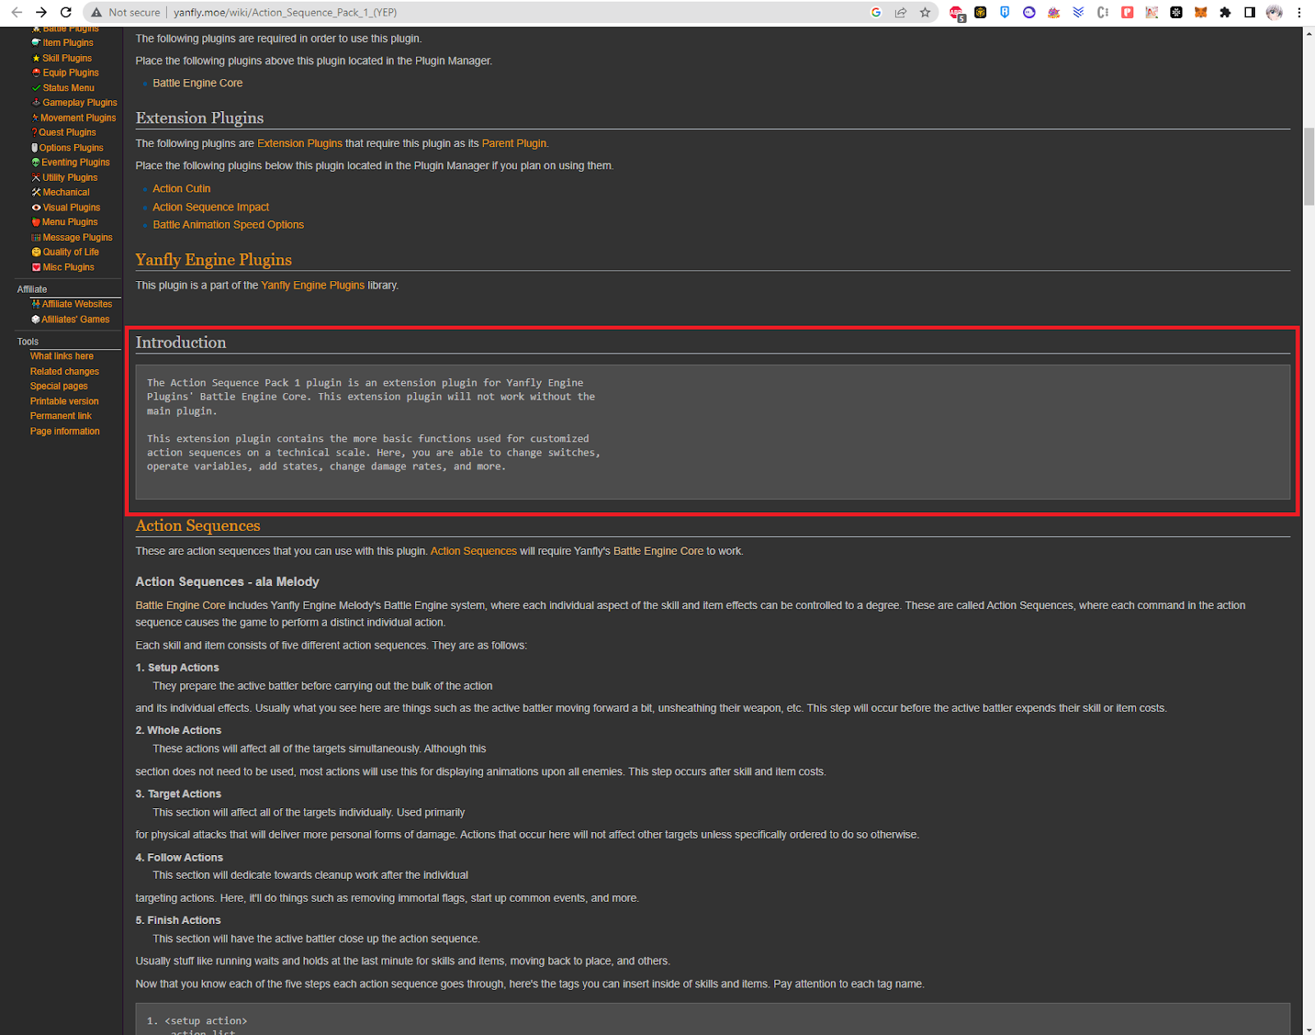Open Equip Plugins in sidebar

pos(71,73)
